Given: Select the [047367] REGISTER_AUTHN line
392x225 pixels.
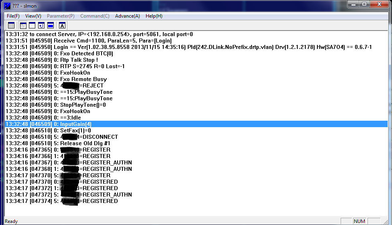Looking at the screenshot, I should click(x=196, y=162).
